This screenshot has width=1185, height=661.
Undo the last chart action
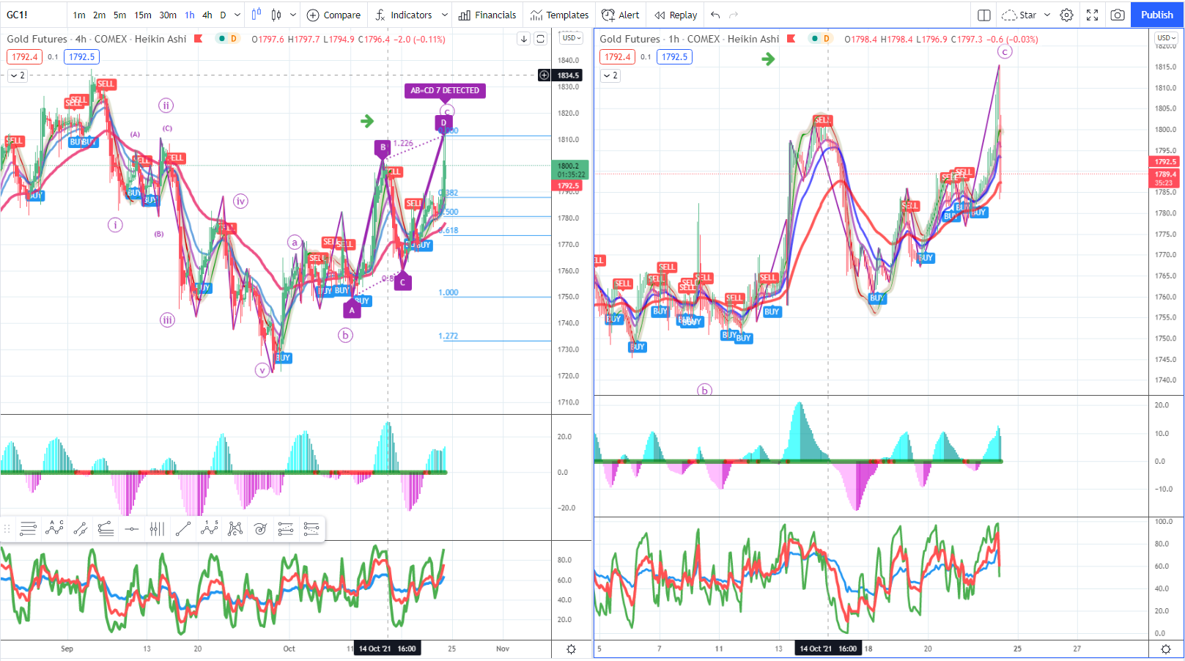(715, 15)
